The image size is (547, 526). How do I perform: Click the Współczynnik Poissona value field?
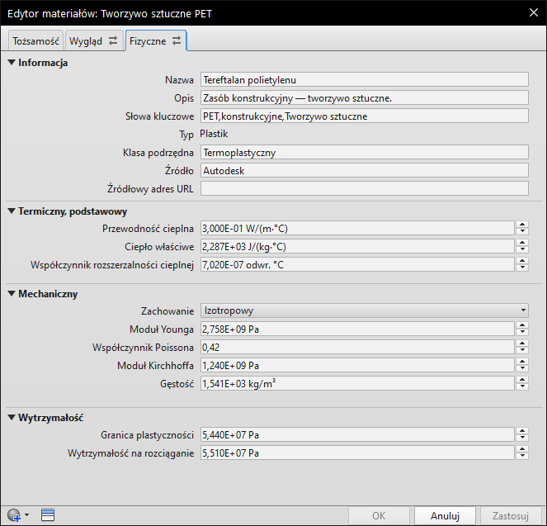coord(357,347)
